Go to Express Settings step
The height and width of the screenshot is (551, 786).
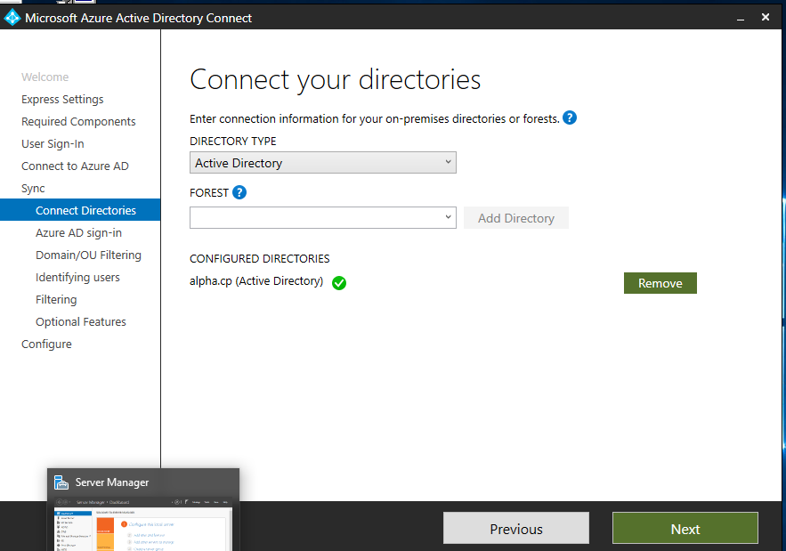click(62, 100)
